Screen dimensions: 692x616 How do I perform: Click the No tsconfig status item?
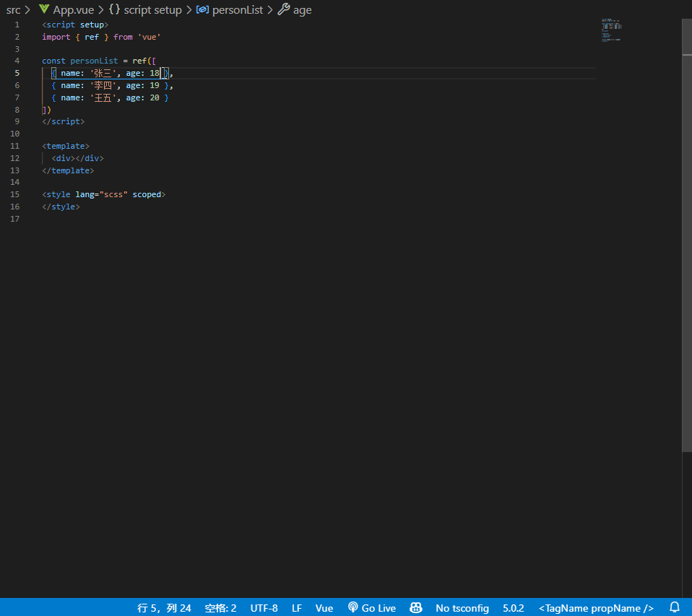tap(462, 608)
